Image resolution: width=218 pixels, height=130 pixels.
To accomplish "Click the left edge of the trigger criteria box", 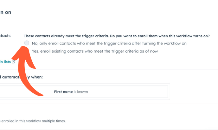I will tap(1, 92).
